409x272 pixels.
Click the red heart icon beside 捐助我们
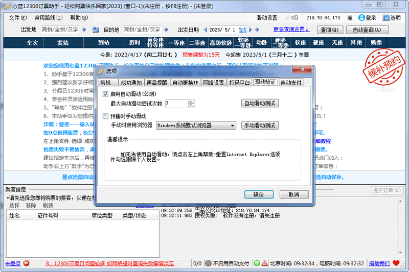pos(396,263)
